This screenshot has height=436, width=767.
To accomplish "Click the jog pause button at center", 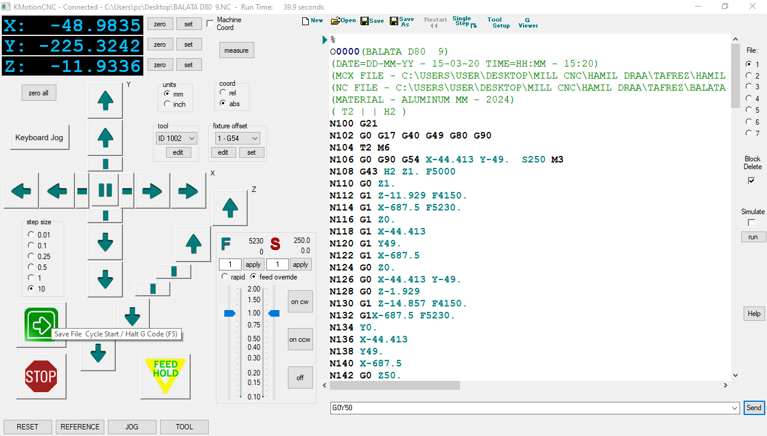I will (105, 190).
